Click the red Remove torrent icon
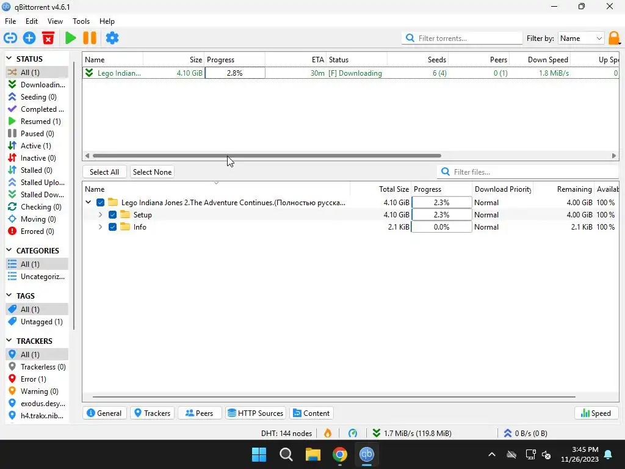 48,38
